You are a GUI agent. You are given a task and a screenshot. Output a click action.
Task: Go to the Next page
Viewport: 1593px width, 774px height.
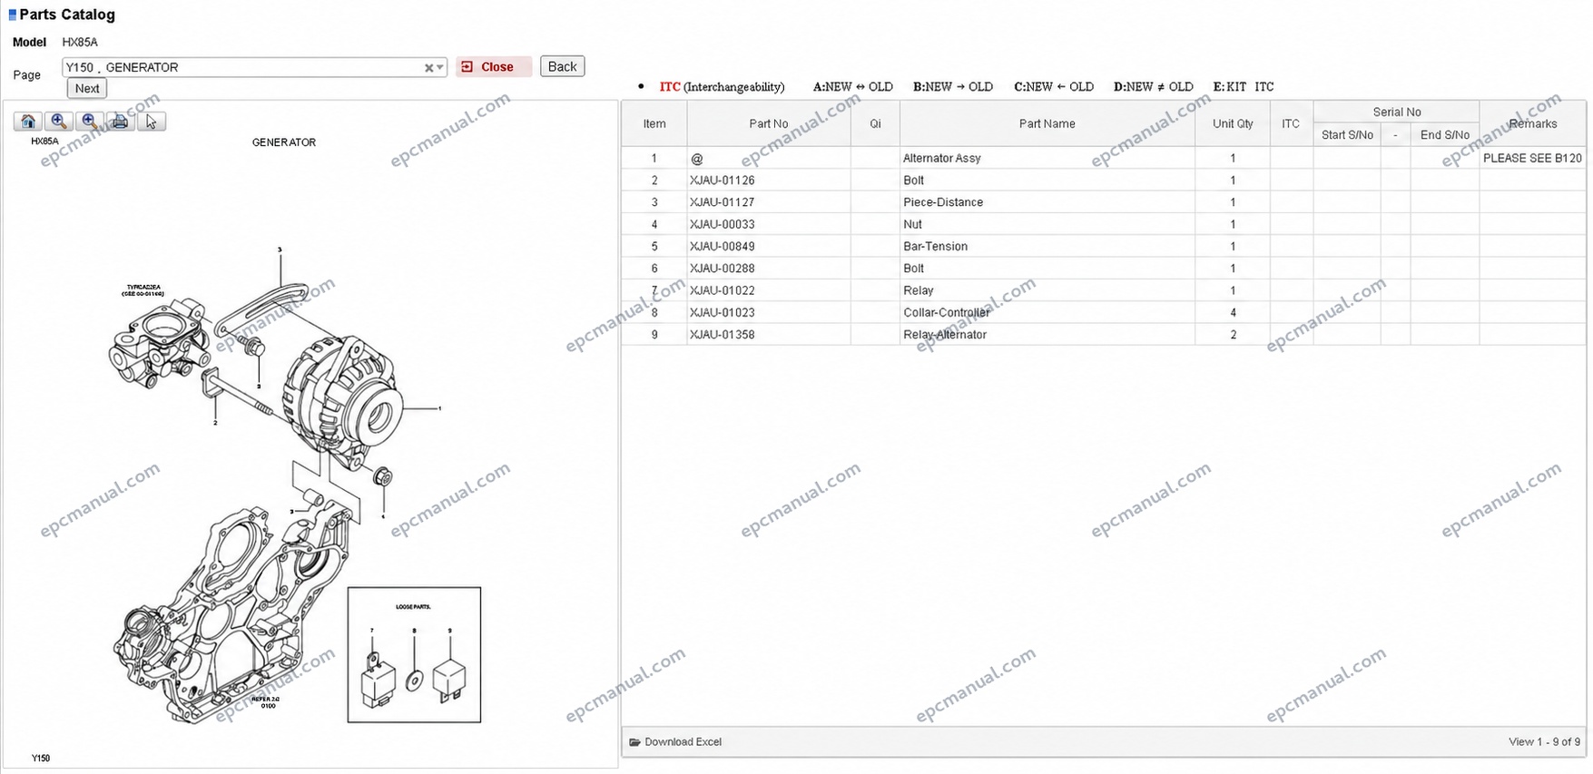[87, 88]
